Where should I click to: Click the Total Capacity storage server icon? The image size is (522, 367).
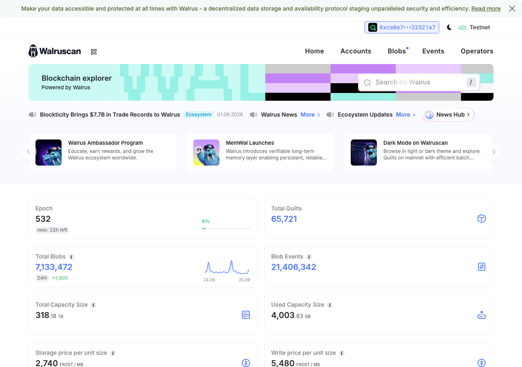coord(246,315)
